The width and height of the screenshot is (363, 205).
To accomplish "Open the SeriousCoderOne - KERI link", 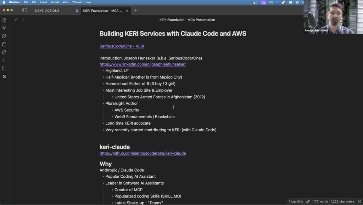I will [122, 46].
